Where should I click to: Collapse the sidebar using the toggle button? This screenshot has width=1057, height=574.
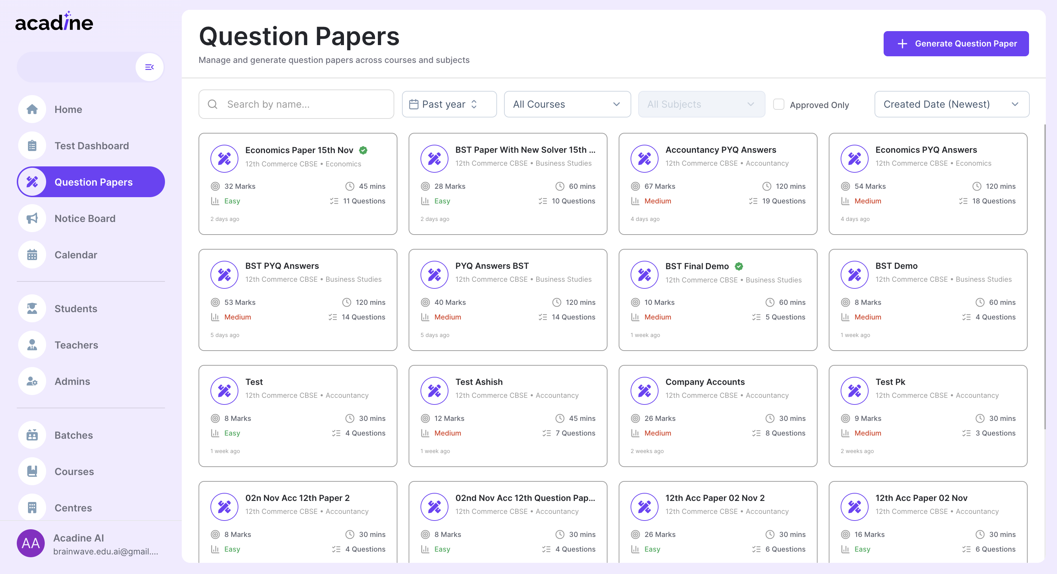coord(149,66)
